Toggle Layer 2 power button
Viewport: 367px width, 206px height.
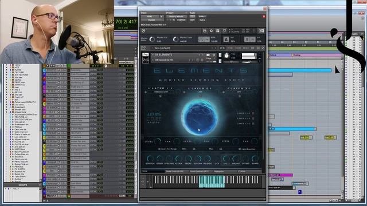[185, 92]
